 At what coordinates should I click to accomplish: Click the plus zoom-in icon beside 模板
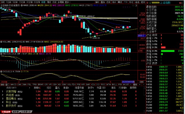pyautogui.click(x=140, y=84)
